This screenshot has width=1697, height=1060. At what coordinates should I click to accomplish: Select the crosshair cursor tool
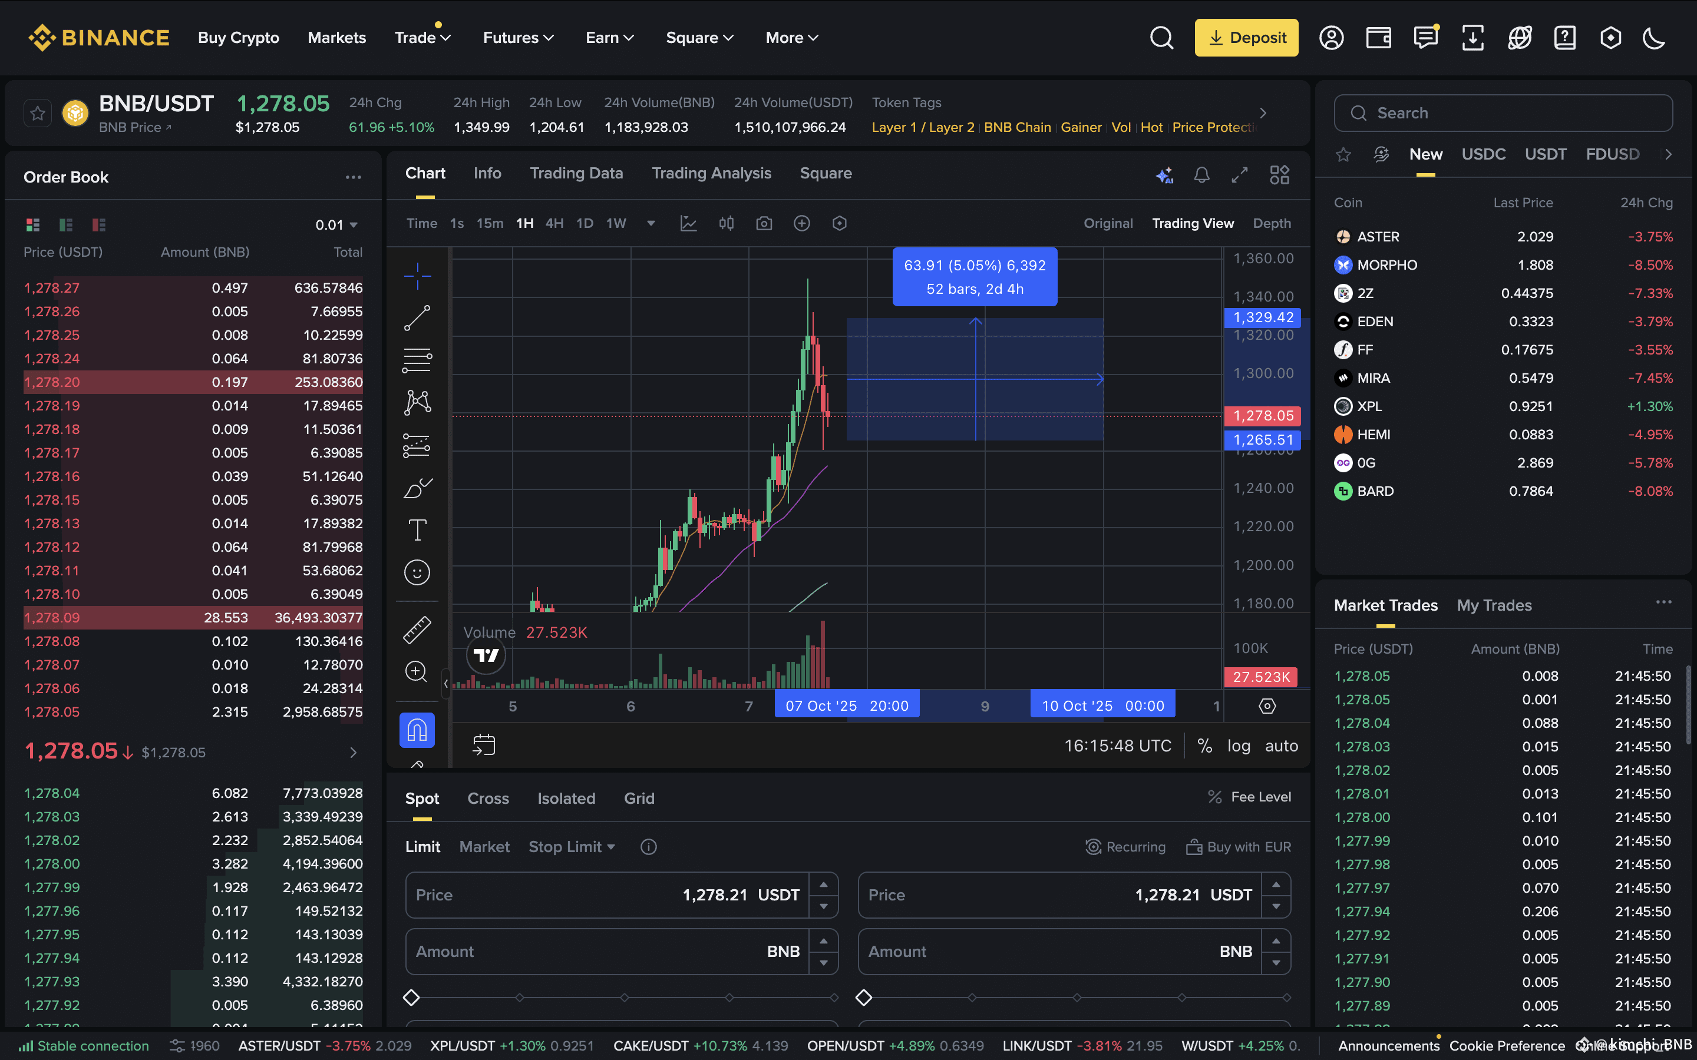[x=417, y=276]
